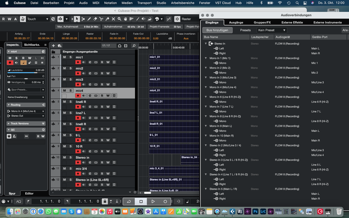Select the Comp hand tool
Screen dimensions: 349x218
point(125,19)
